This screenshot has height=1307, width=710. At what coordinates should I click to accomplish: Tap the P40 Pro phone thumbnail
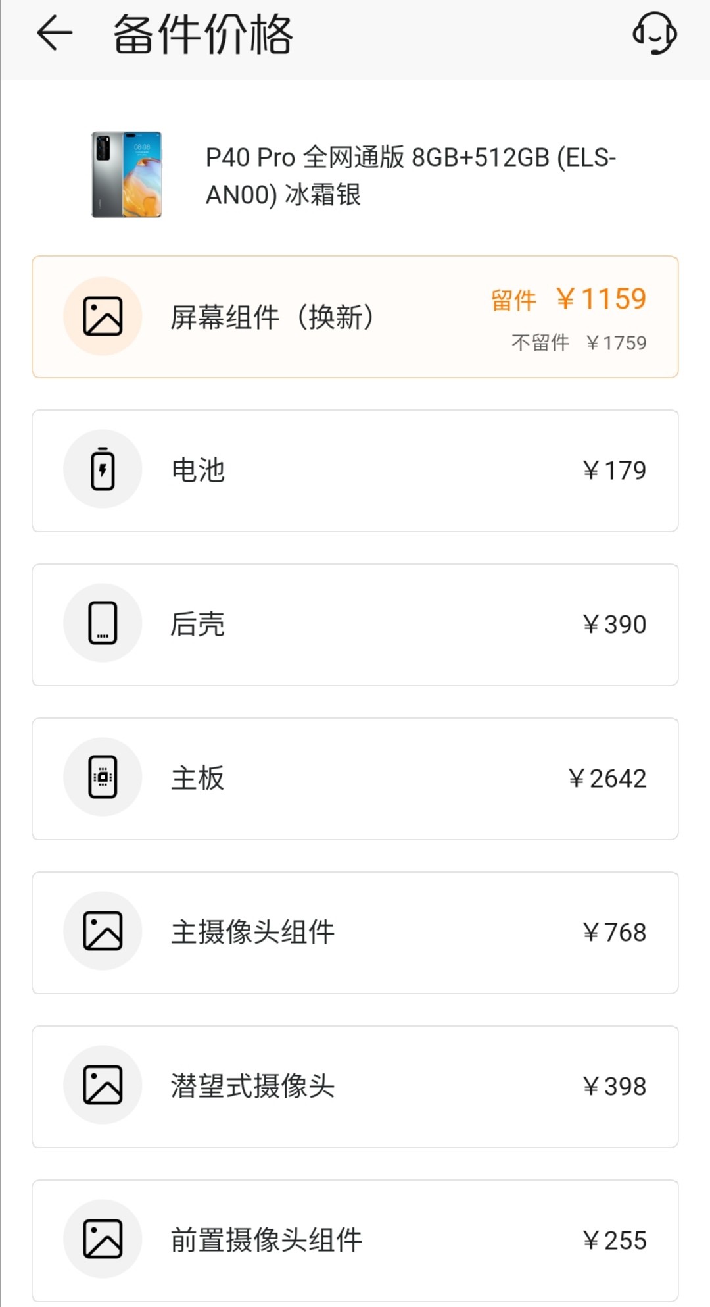pos(127,174)
